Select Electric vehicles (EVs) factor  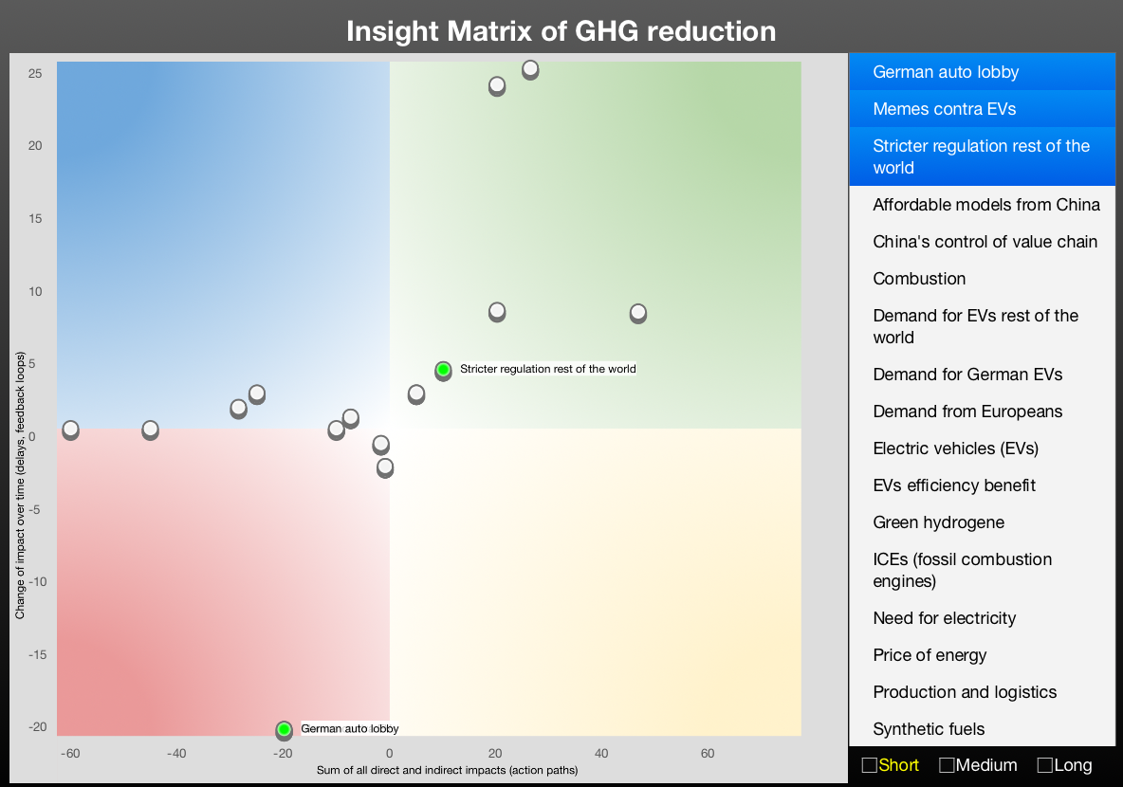pyautogui.click(x=955, y=448)
